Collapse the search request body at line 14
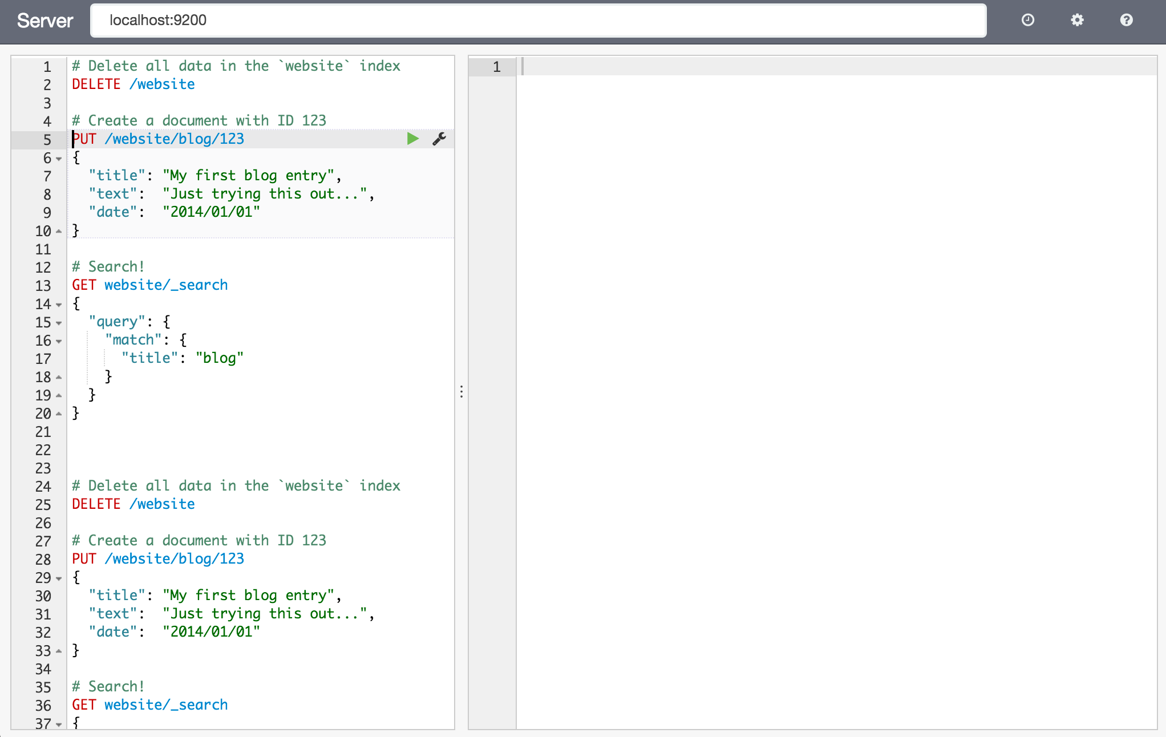Viewport: 1166px width, 737px height. tap(58, 304)
